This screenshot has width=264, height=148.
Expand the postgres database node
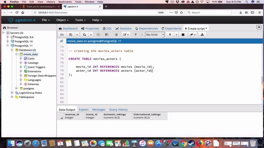coord(16,88)
